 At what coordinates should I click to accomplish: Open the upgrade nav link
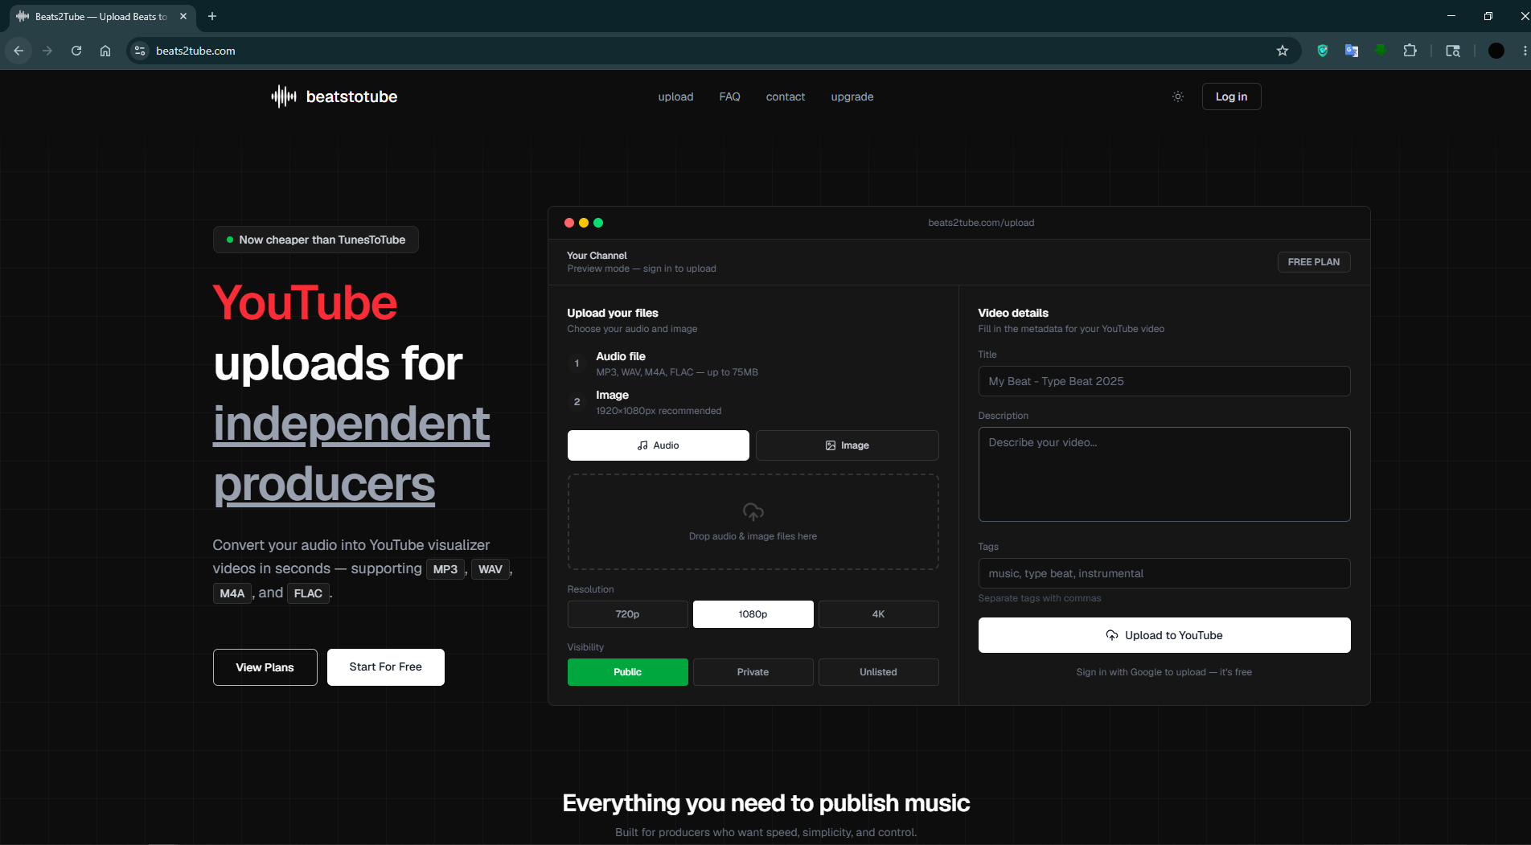coord(852,96)
